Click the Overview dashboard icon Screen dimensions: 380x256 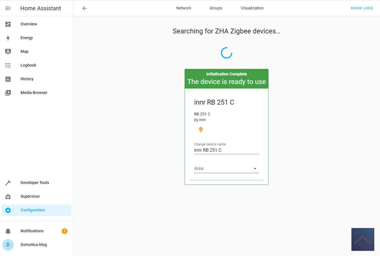coord(8,24)
